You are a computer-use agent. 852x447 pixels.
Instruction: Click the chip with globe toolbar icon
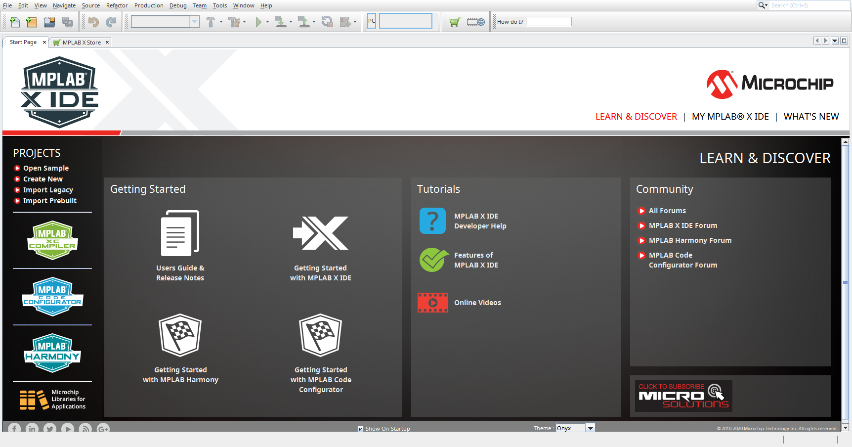476,22
